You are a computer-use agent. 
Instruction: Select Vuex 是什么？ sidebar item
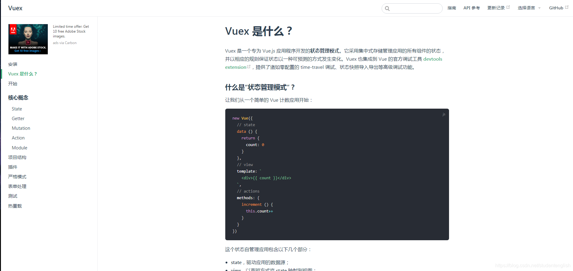[x=22, y=74]
